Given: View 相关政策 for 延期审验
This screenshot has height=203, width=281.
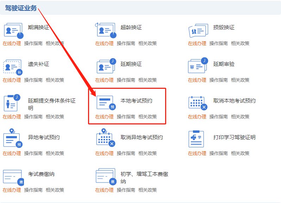Looking at the screenshot, I should [x=240, y=80].
